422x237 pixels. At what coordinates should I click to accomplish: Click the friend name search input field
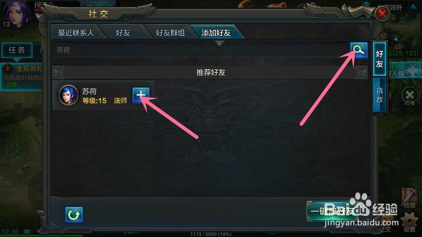(200, 50)
